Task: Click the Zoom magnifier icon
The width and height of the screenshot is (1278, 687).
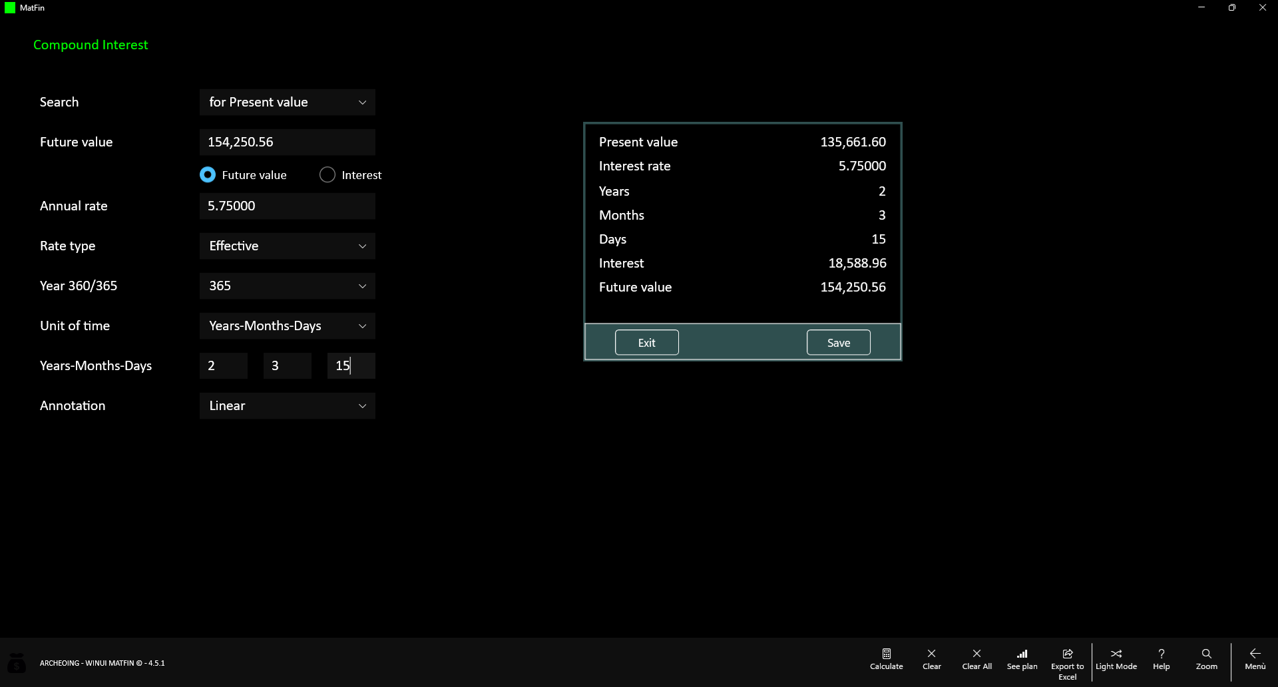Action: [1206, 659]
